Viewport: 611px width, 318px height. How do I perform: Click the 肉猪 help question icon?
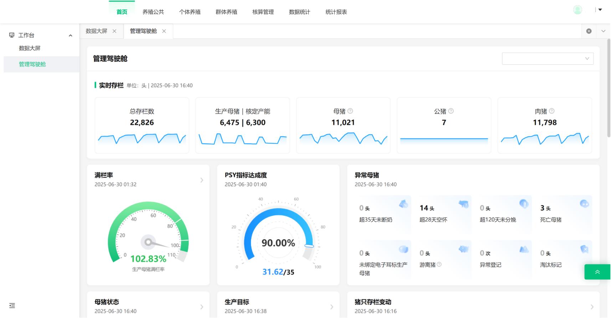point(552,111)
